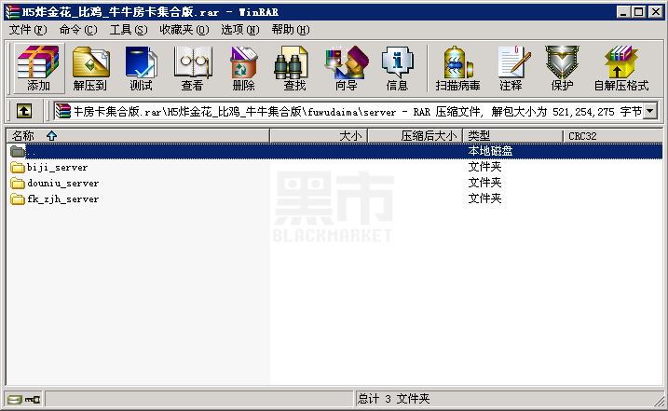Show archive 信息 (Info)
Image resolution: width=668 pixels, height=411 pixels.
397,68
